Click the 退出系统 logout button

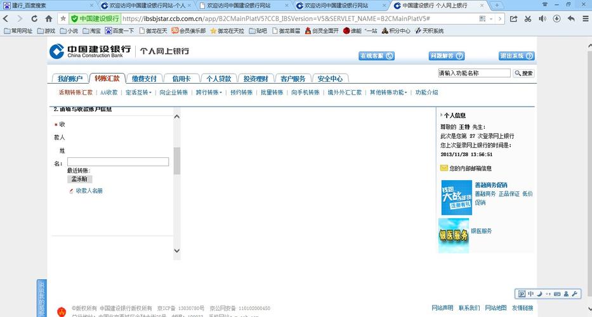click(x=516, y=56)
